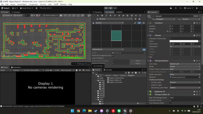Screen dimensions: 203x114
Task: Click the Pause button
Action: tap(111, 8)
